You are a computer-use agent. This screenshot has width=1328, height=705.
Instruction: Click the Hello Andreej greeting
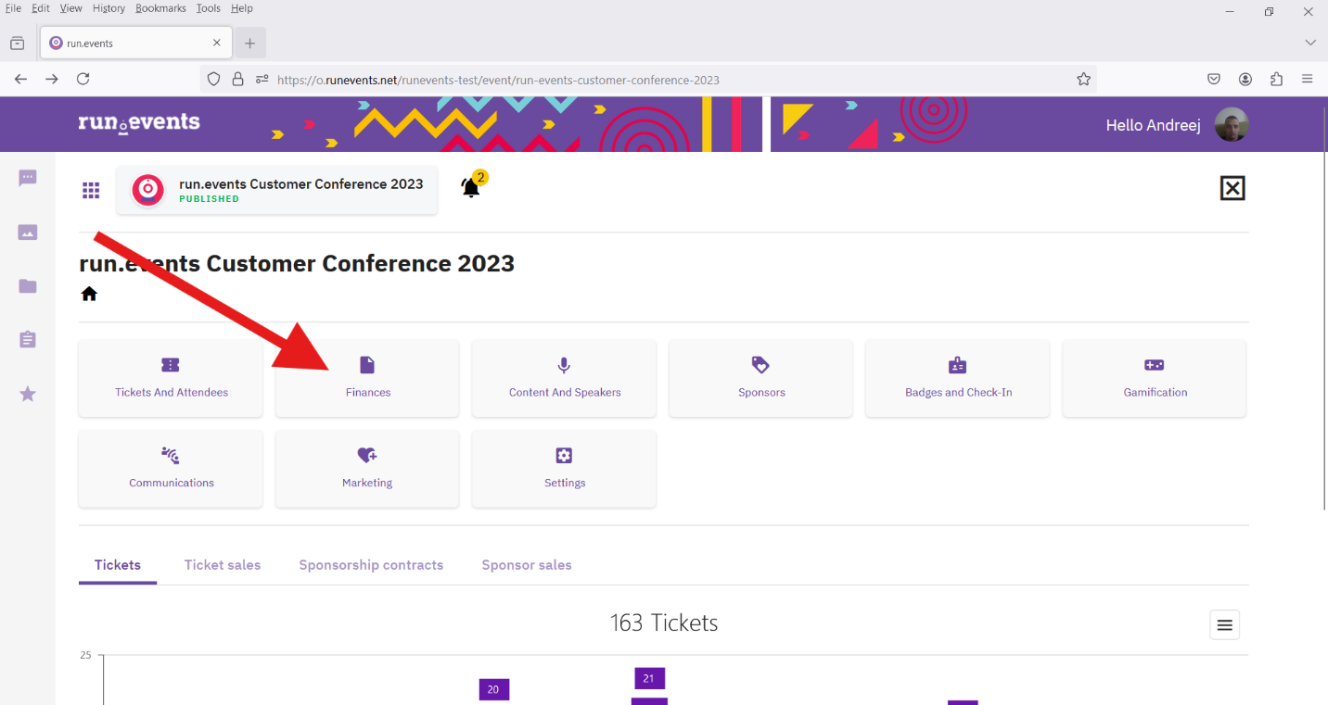[x=1153, y=125]
